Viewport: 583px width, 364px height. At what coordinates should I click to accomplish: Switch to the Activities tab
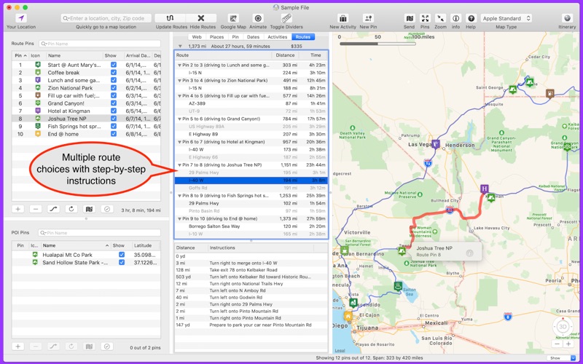click(x=278, y=36)
